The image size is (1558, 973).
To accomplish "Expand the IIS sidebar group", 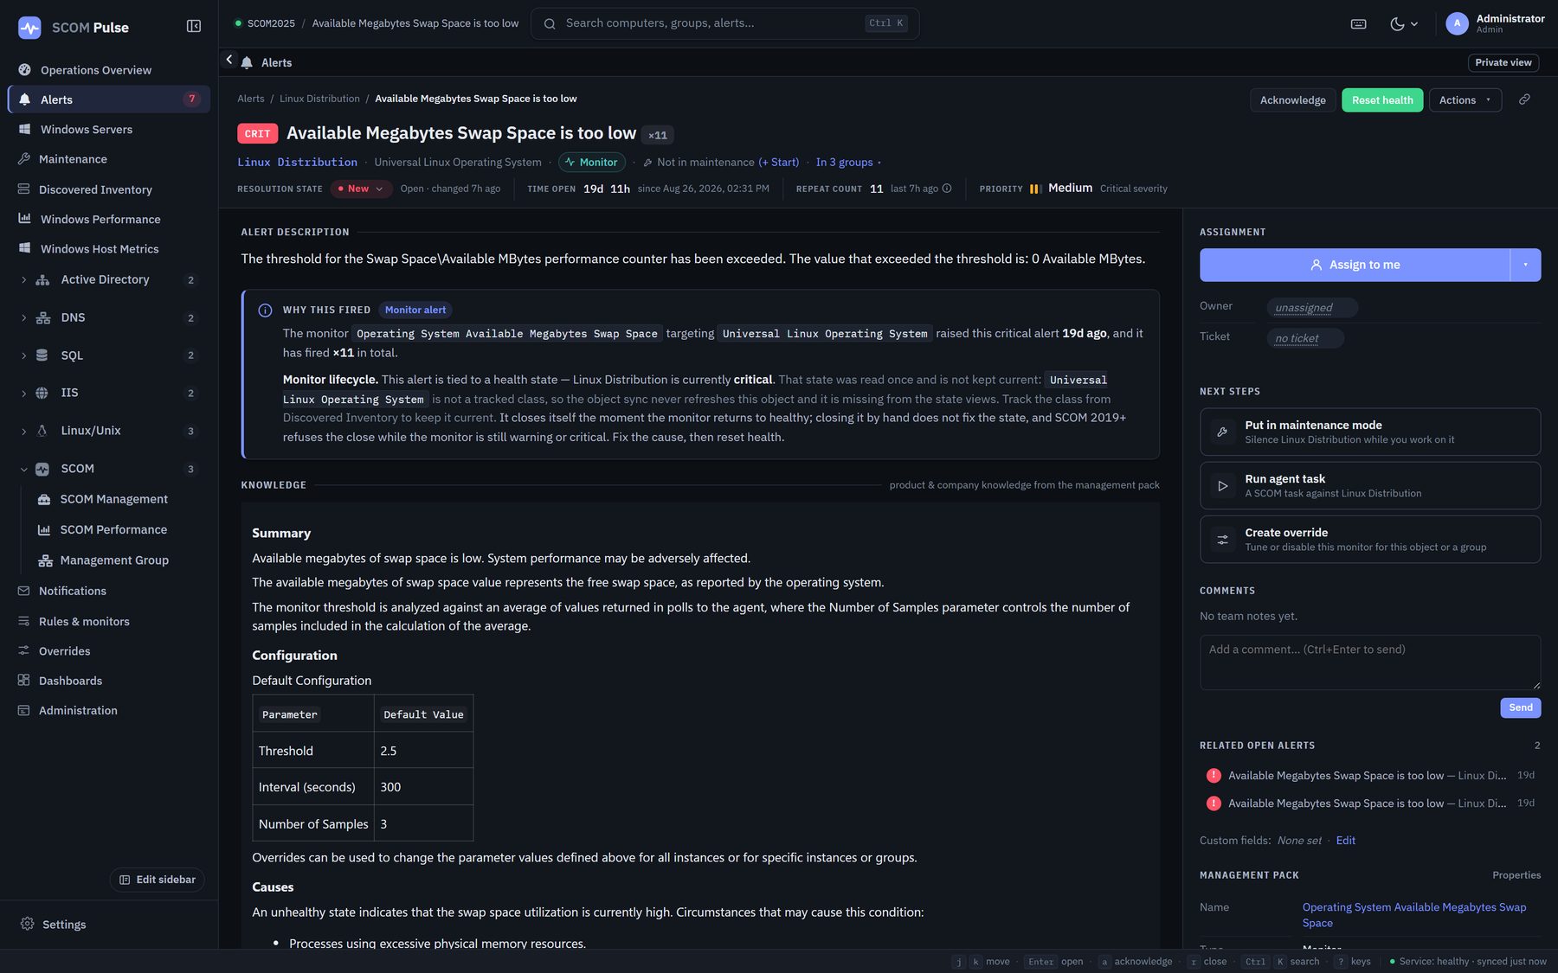I will (x=23, y=394).
